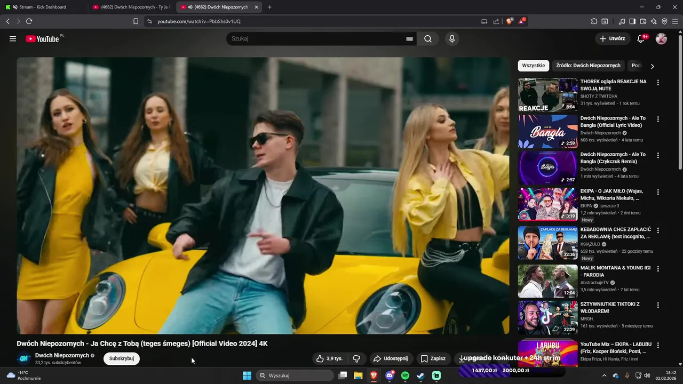This screenshot has height=384, width=683.
Task: Open KEBABOWNIA CHCE ZAPŁACIĆ video thumbnail
Action: coord(547,243)
